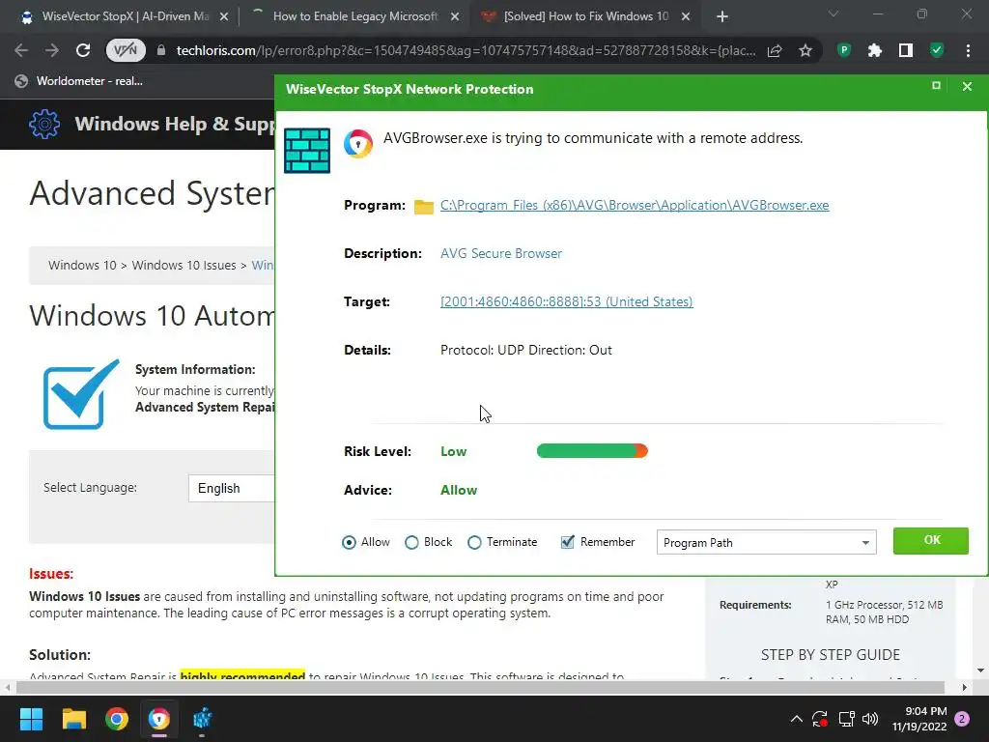Click the page horizontal scrollbar
The width and height of the screenshot is (989, 742).
coord(479,687)
